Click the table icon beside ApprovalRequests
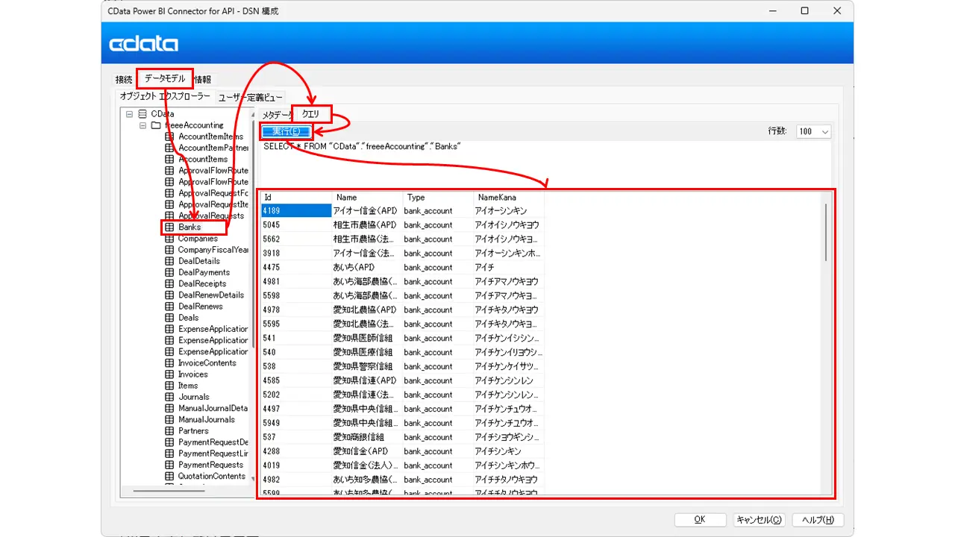The height and width of the screenshot is (537, 955). (x=169, y=216)
